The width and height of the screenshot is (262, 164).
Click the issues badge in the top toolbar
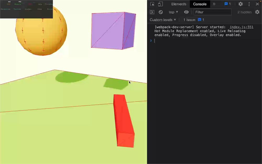pyautogui.click(x=228, y=4)
